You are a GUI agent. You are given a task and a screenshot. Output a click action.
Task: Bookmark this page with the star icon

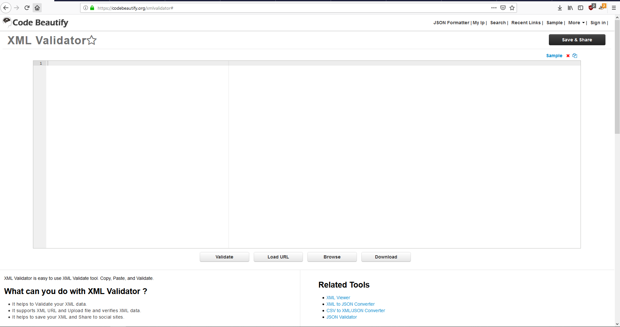(x=512, y=8)
